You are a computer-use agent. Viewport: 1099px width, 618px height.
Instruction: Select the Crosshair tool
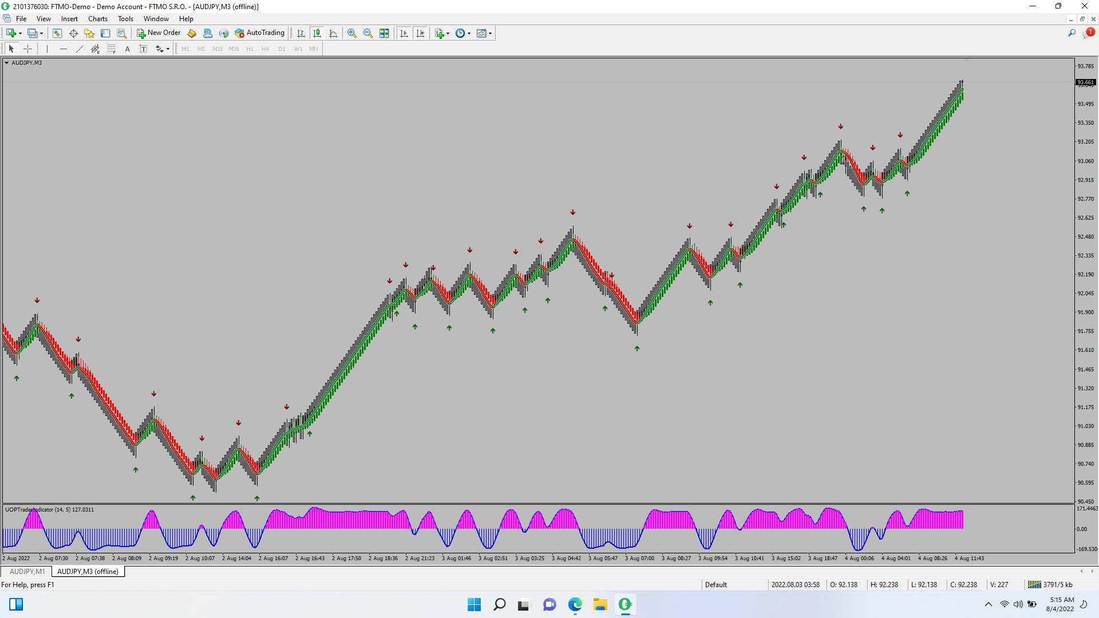pyautogui.click(x=27, y=49)
